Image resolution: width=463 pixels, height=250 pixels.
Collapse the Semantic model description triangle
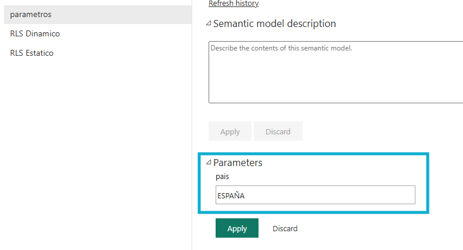[209, 24]
